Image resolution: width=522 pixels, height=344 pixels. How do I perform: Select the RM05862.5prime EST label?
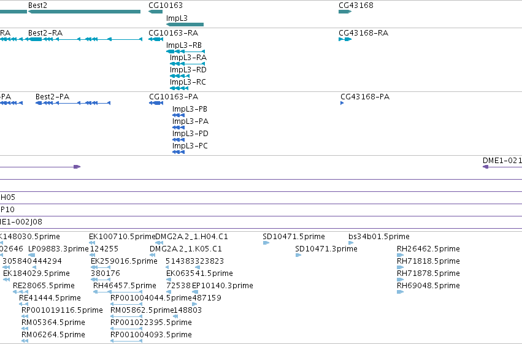point(142,310)
